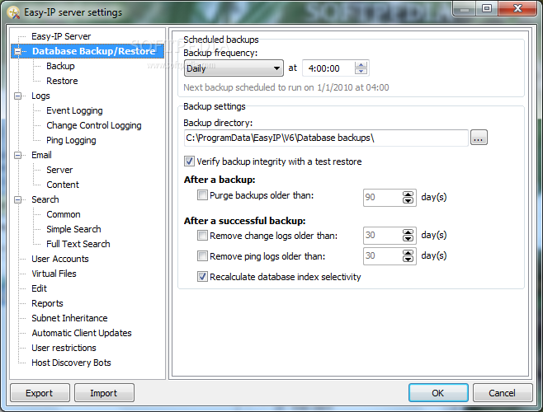Decrease ping logs days spinner value
This screenshot has height=412, width=543.
(x=408, y=259)
